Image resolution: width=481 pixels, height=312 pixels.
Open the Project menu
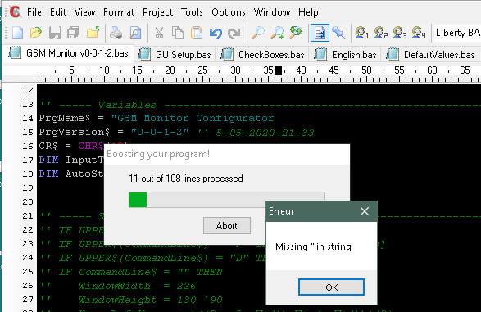[x=157, y=12]
